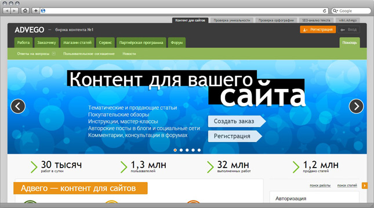The height and width of the screenshot is (208, 374).
Task: Open the search magnifier dropdown
Action: coord(335,11)
